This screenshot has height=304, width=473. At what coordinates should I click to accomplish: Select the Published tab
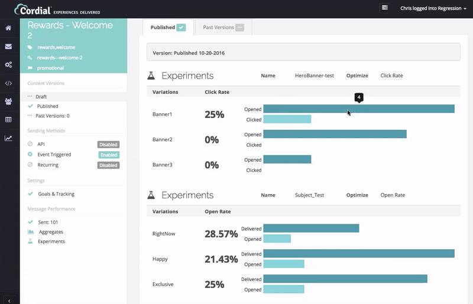[x=168, y=27]
